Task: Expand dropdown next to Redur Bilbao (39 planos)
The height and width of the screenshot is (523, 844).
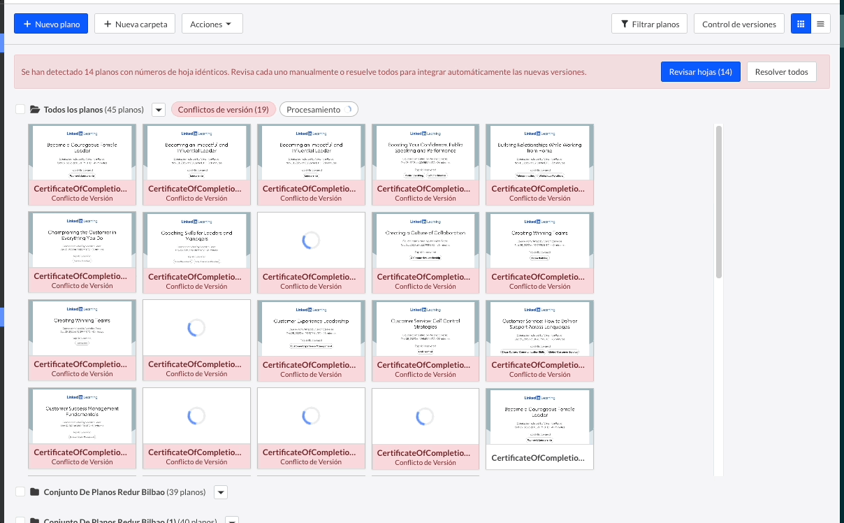Action: tap(221, 492)
